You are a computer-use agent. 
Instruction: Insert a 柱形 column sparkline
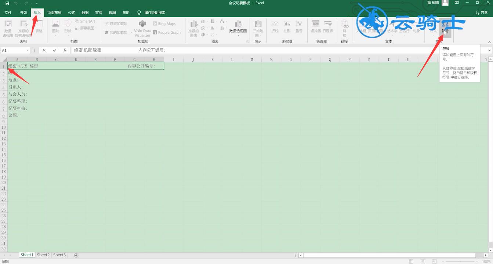click(x=287, y=27)
